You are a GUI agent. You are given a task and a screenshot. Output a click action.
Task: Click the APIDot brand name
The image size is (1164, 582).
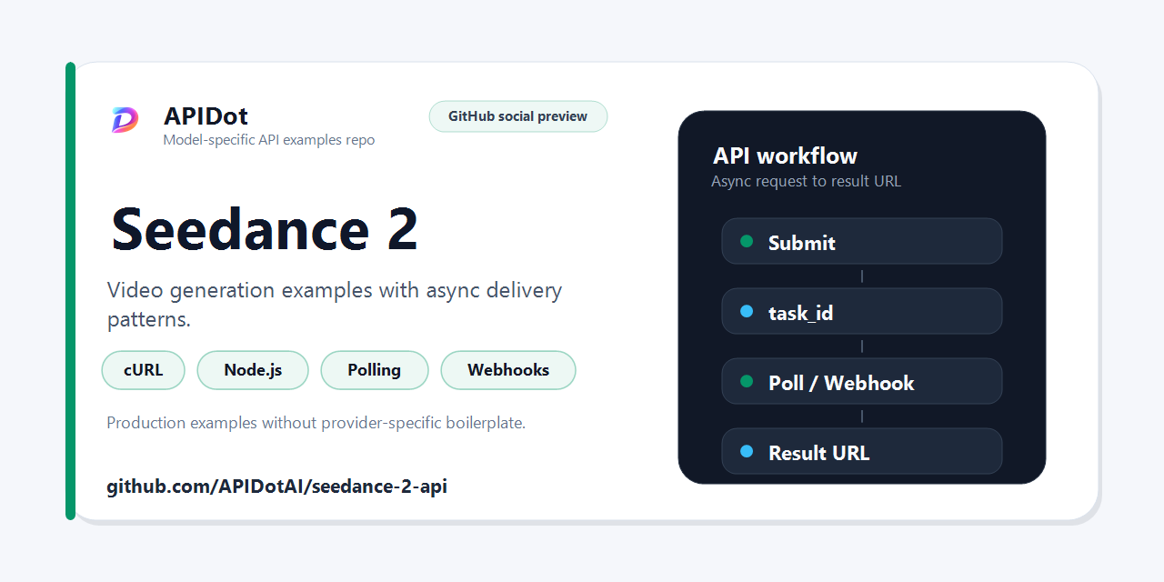[206, 116]
